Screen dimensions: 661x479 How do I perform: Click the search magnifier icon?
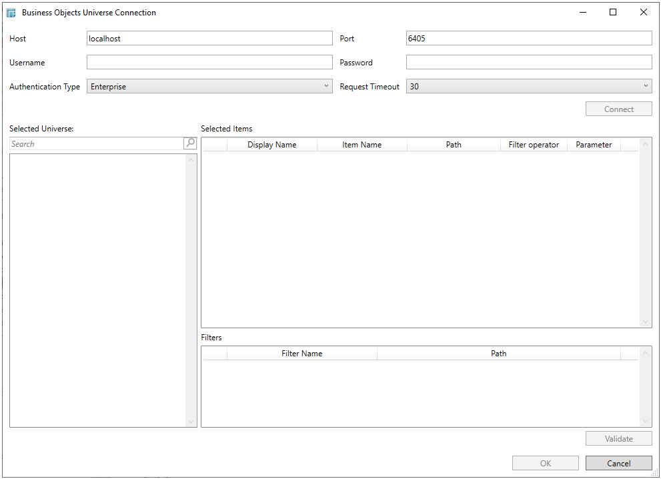coord(190,143)
